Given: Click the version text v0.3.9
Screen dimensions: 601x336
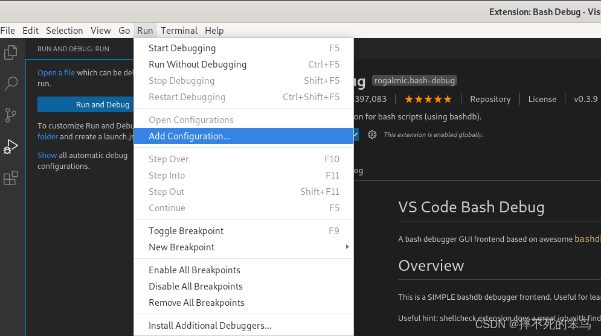Looking at the screenshot, I should (585, 99).
